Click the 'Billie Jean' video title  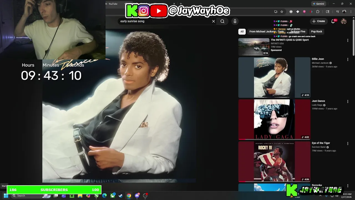point(318,59)
